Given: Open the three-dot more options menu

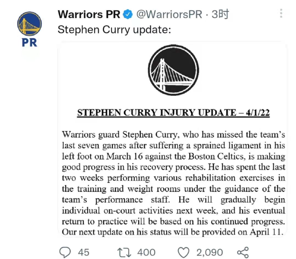Looking at the screenshot, I should 281,13.
